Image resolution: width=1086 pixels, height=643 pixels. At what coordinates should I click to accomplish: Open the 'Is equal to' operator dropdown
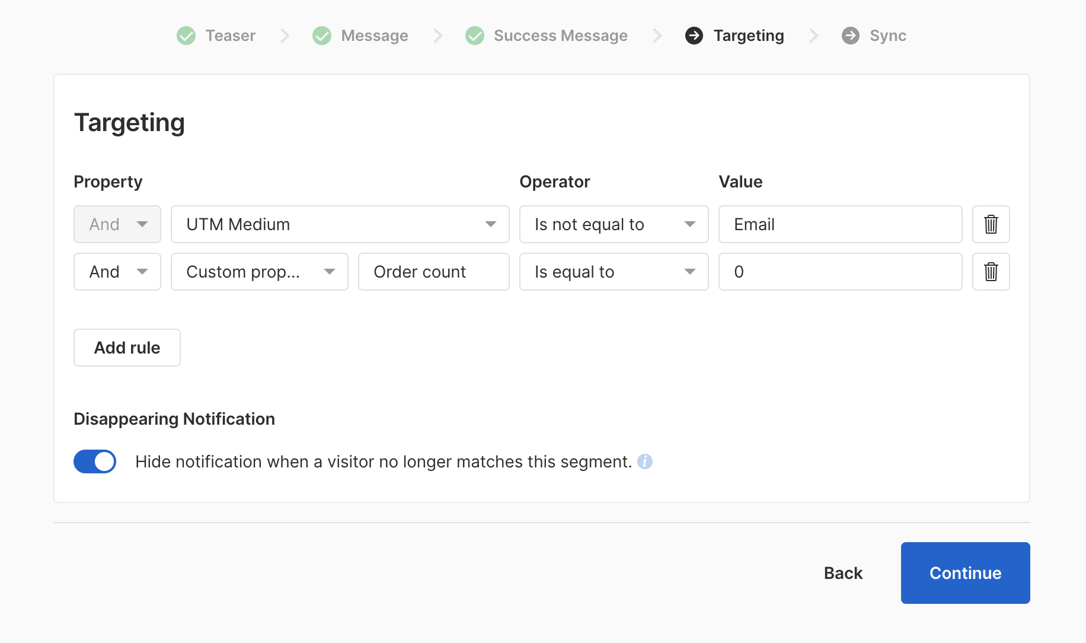coord(614,272)
